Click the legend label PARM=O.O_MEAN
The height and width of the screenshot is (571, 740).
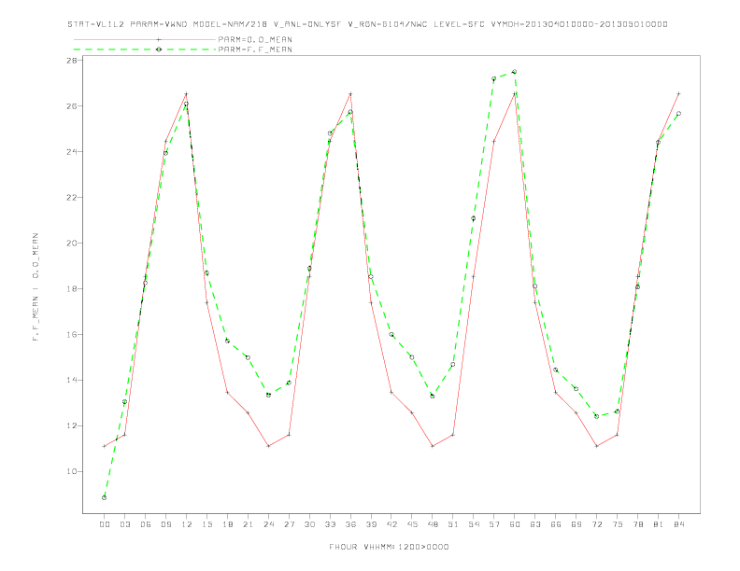point(255,39)
